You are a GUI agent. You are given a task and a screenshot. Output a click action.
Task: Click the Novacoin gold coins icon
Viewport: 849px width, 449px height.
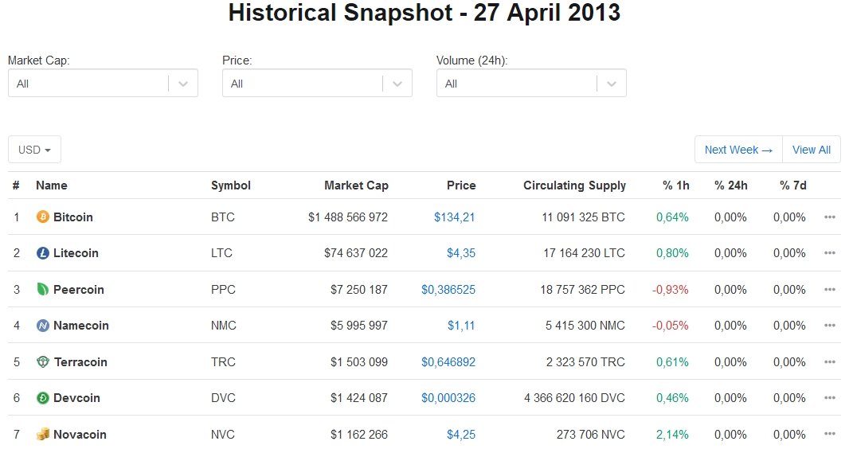click(43, 435)
